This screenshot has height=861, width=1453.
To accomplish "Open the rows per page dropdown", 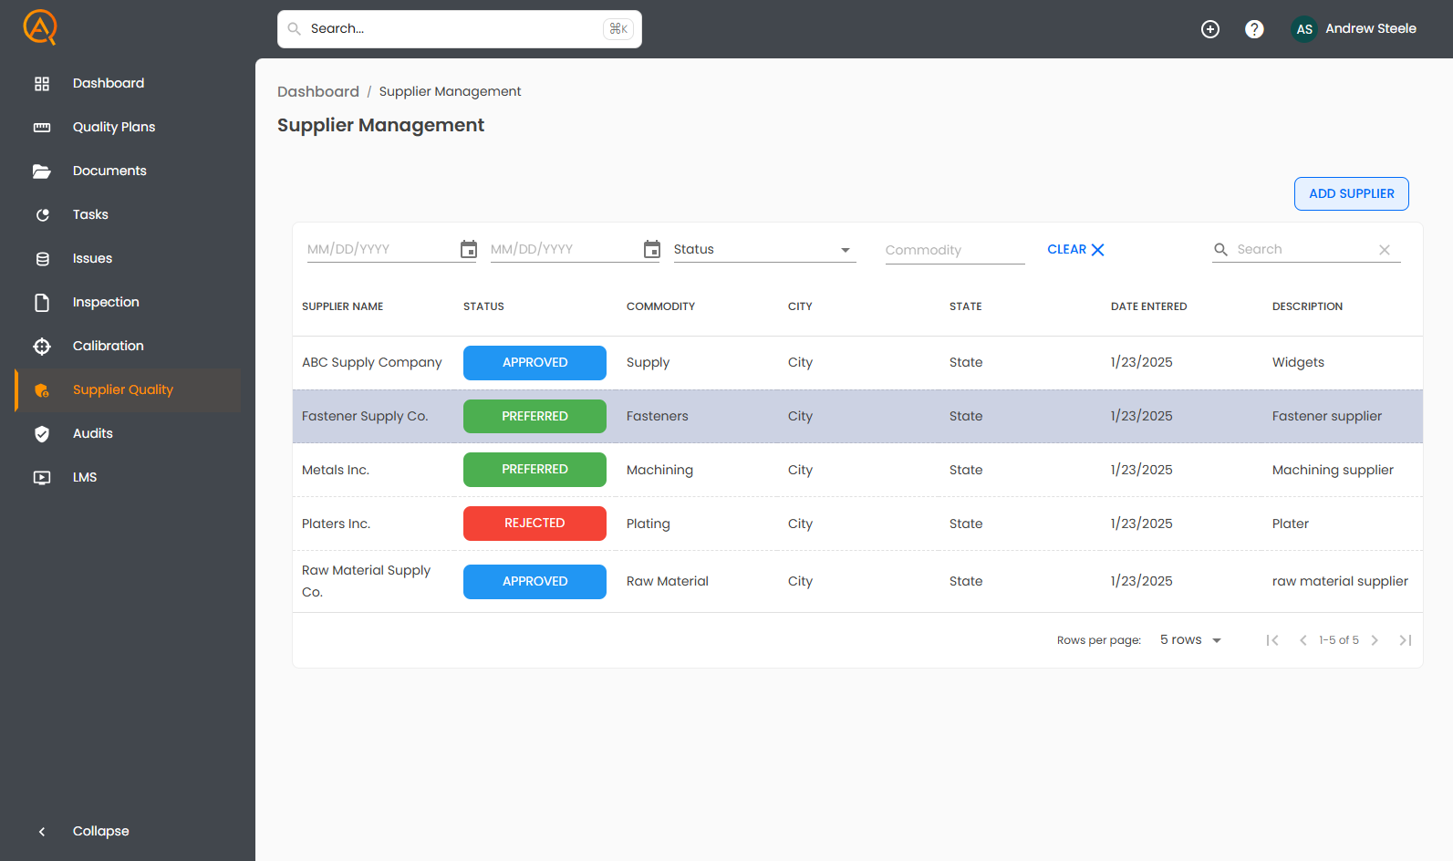I will coord(1190,640).
